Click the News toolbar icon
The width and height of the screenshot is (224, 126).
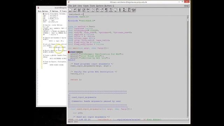point(134,10)
